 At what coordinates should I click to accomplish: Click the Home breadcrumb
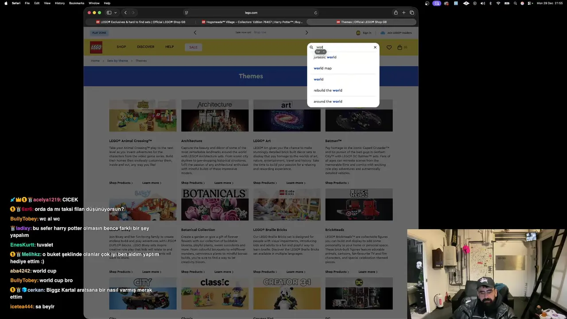pos(95,61)
